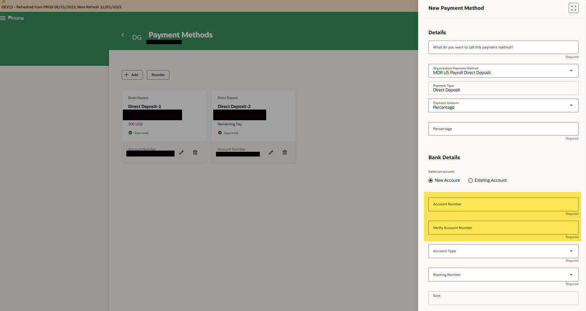Click the Bank Details section heading

tap(444, 157)
